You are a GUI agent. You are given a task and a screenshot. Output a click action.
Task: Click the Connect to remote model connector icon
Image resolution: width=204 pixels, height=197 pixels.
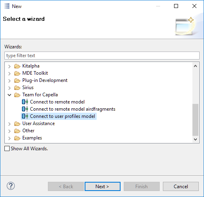click(25, 102)
